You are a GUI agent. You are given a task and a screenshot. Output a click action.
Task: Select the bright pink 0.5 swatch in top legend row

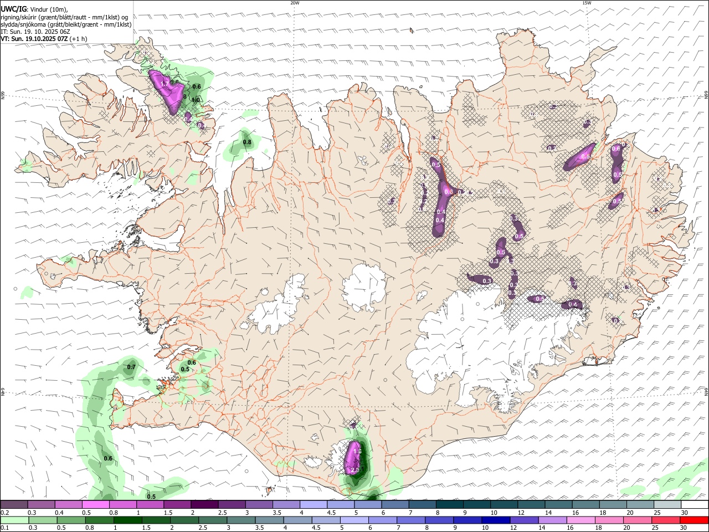click(95, 504)
